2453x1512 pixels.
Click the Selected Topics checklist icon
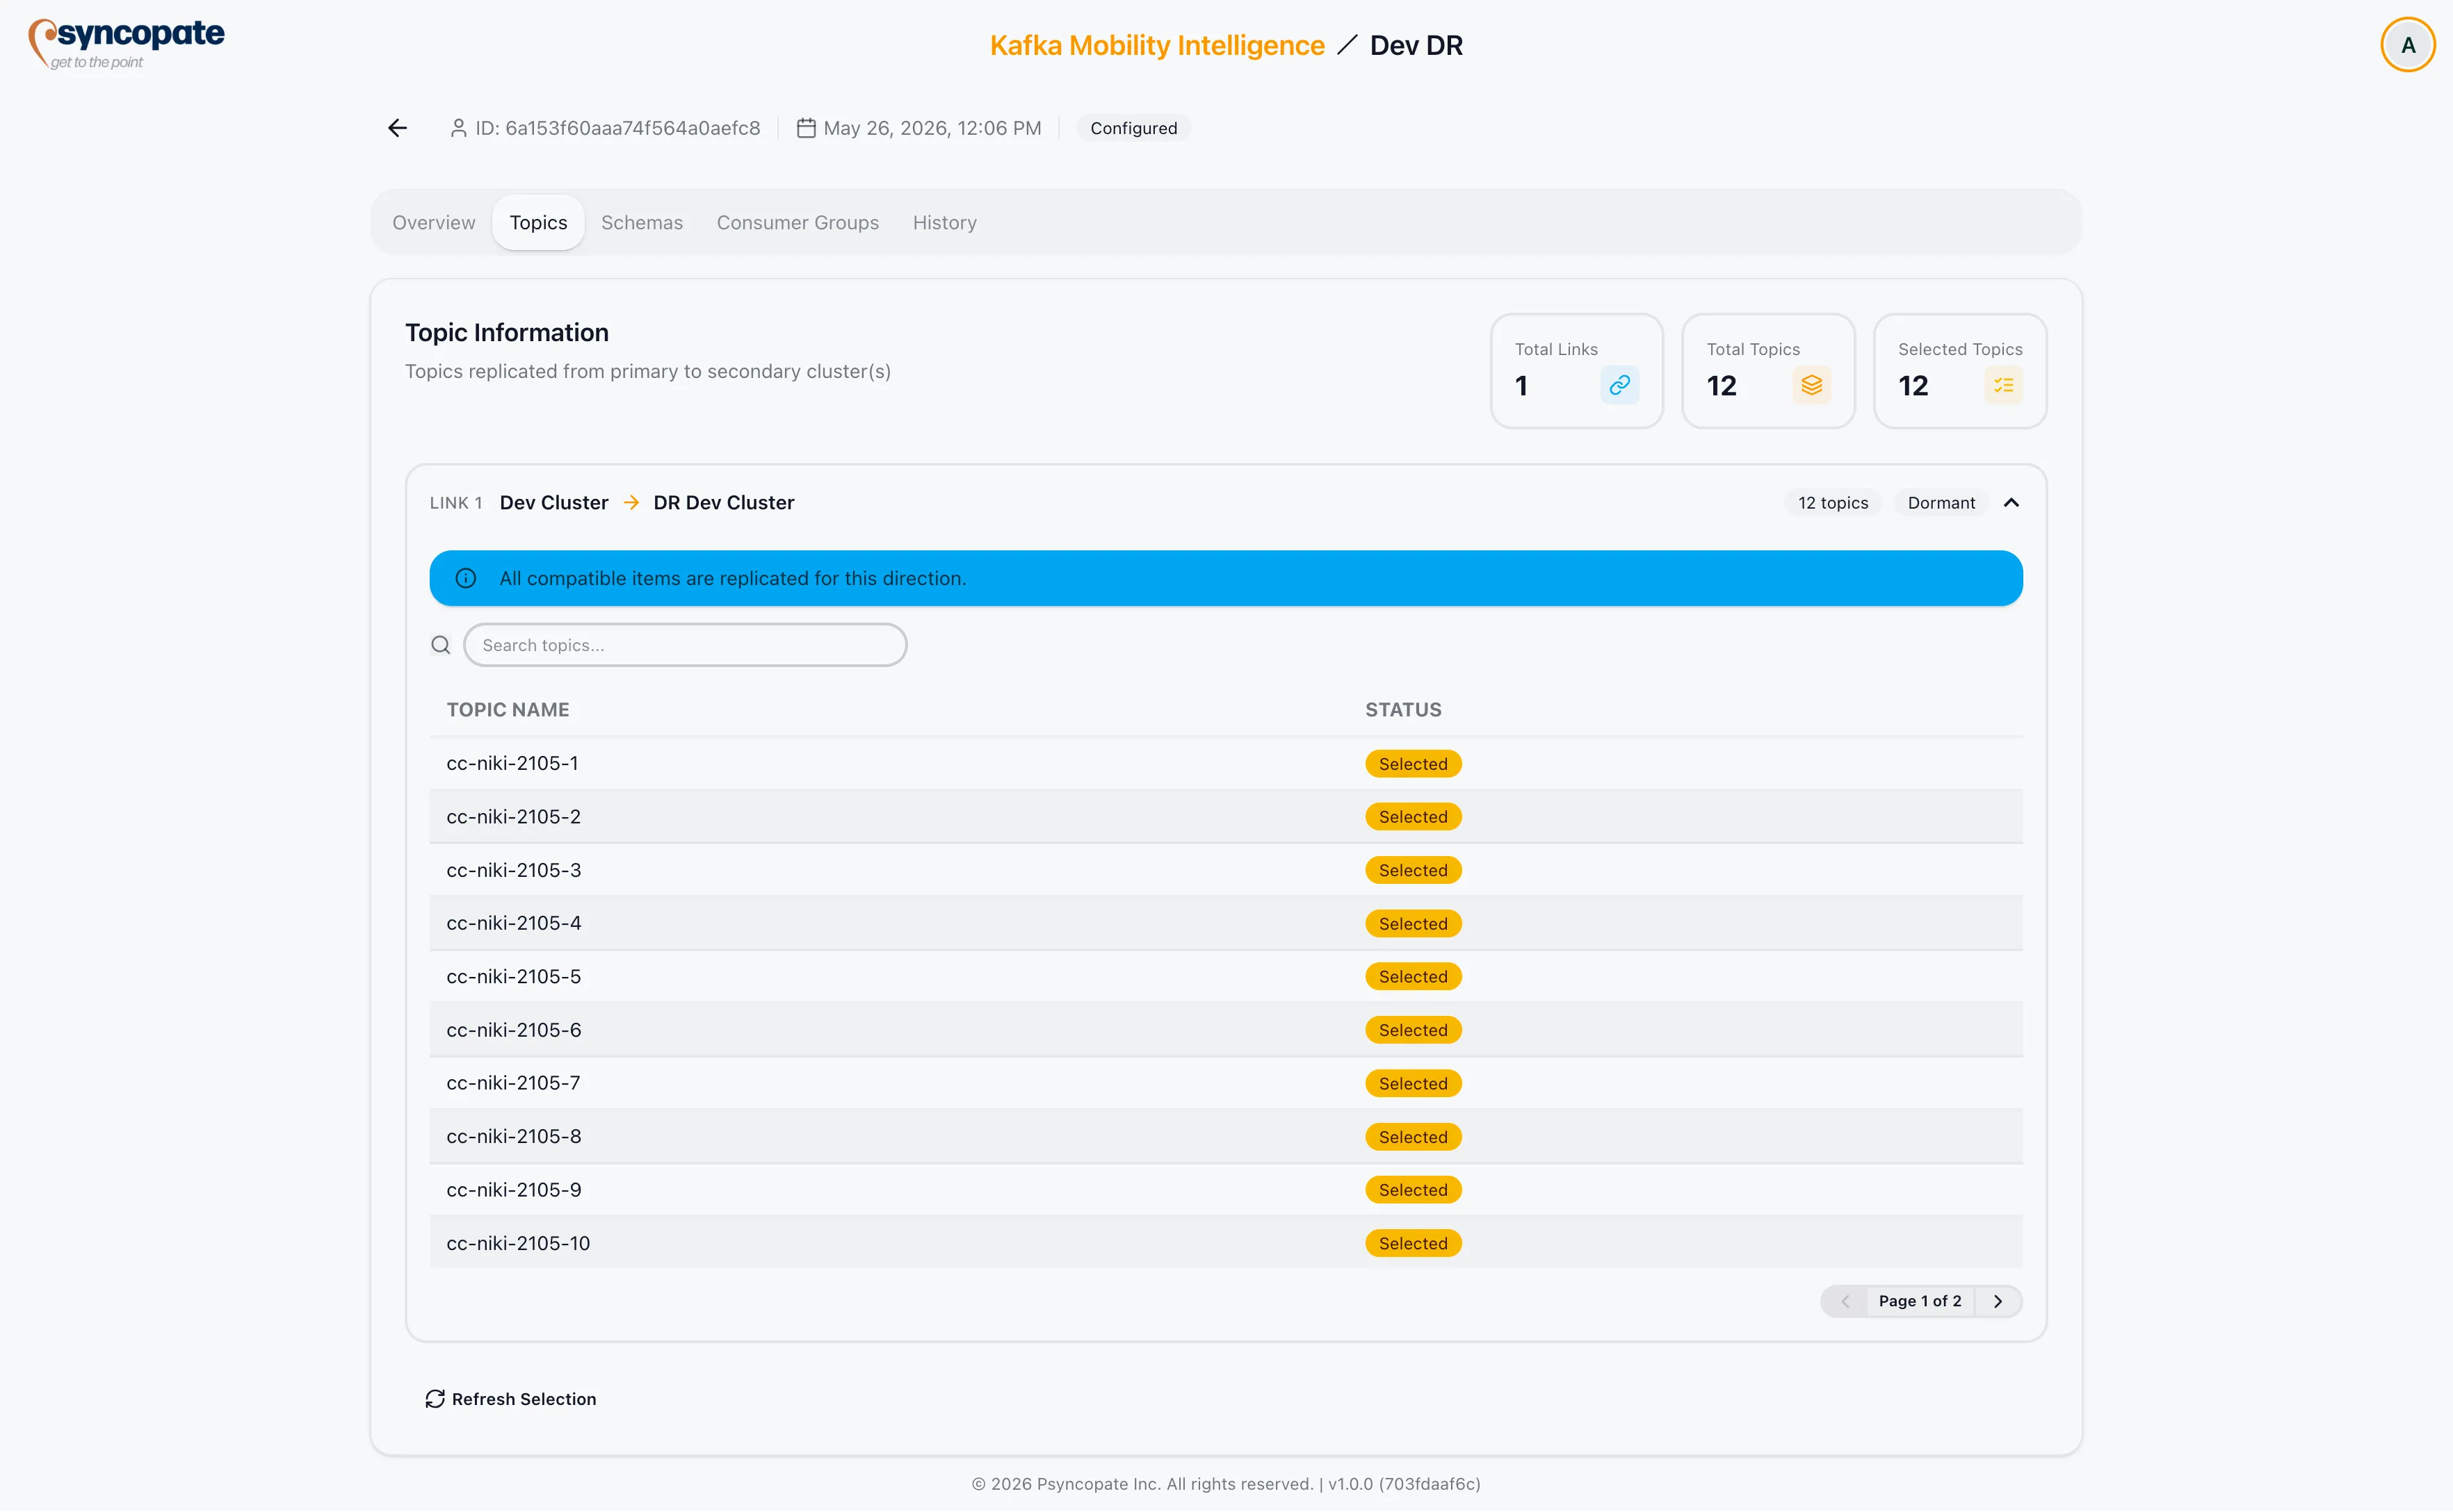click(x=2003, y=385)
